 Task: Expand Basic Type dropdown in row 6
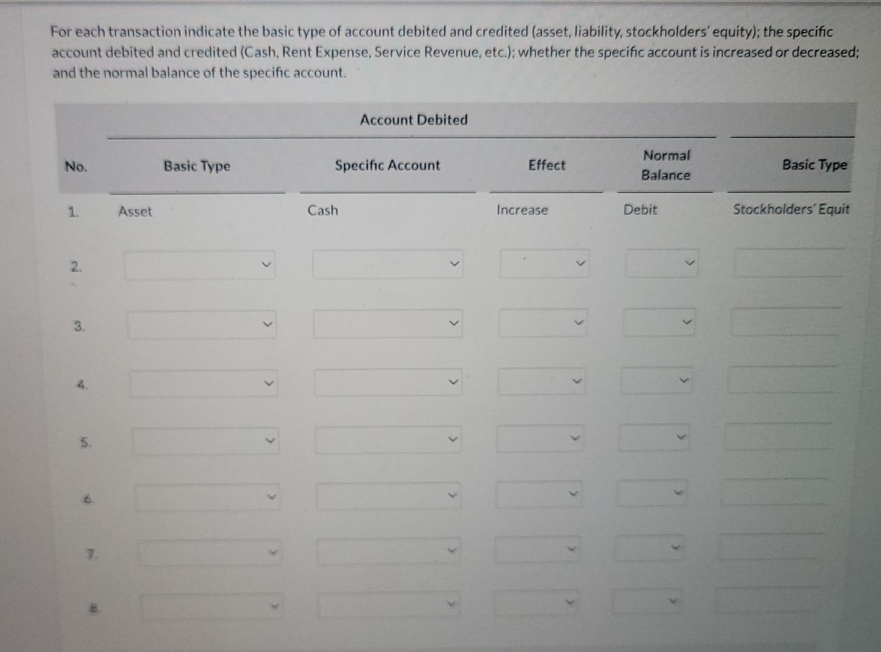coord(208,497)
